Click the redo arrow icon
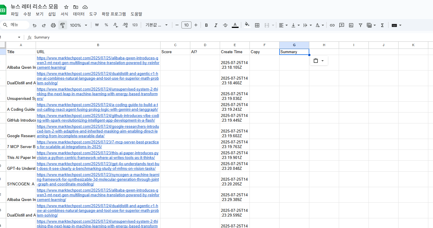The height and width of the screenshot is (228, 433). click(44, 25)
